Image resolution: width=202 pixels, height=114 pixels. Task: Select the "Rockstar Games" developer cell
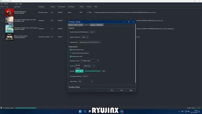(x=43, y=12)
